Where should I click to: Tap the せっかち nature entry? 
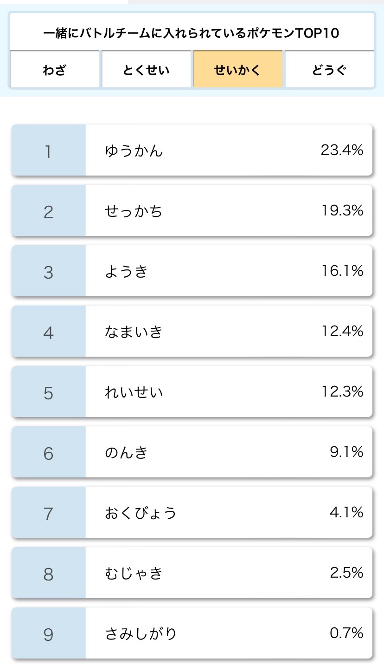click(192, 210)
